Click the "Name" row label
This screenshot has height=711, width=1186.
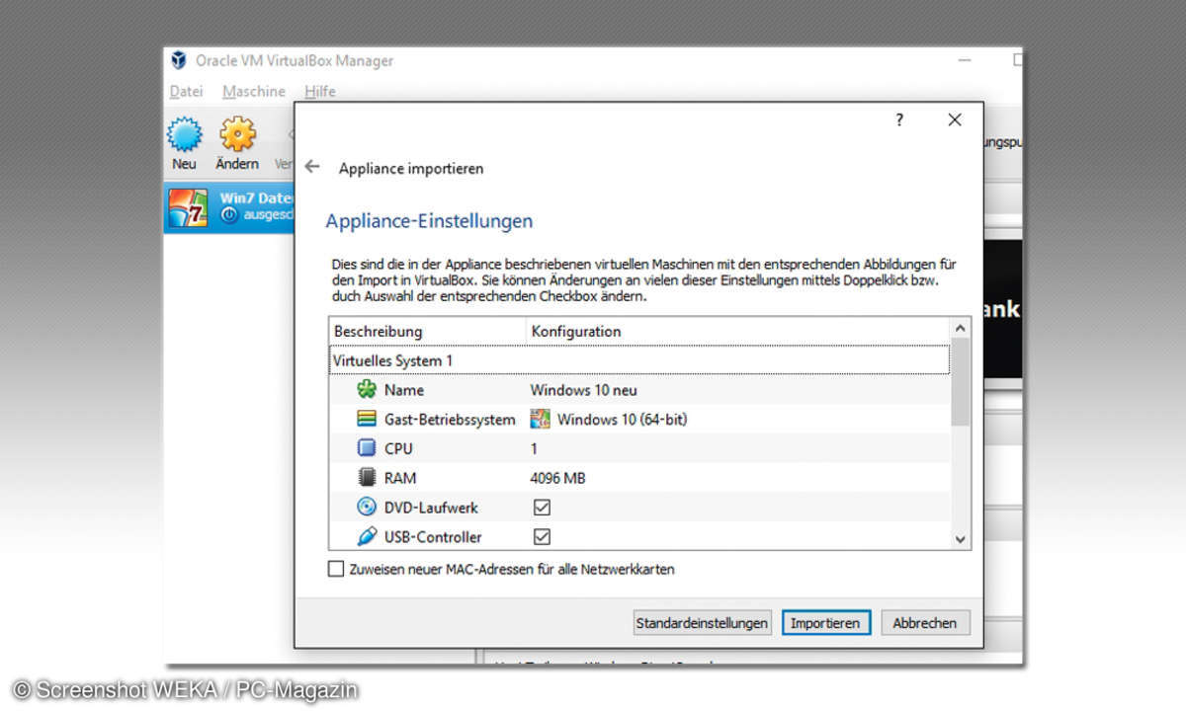pos(404,390)
